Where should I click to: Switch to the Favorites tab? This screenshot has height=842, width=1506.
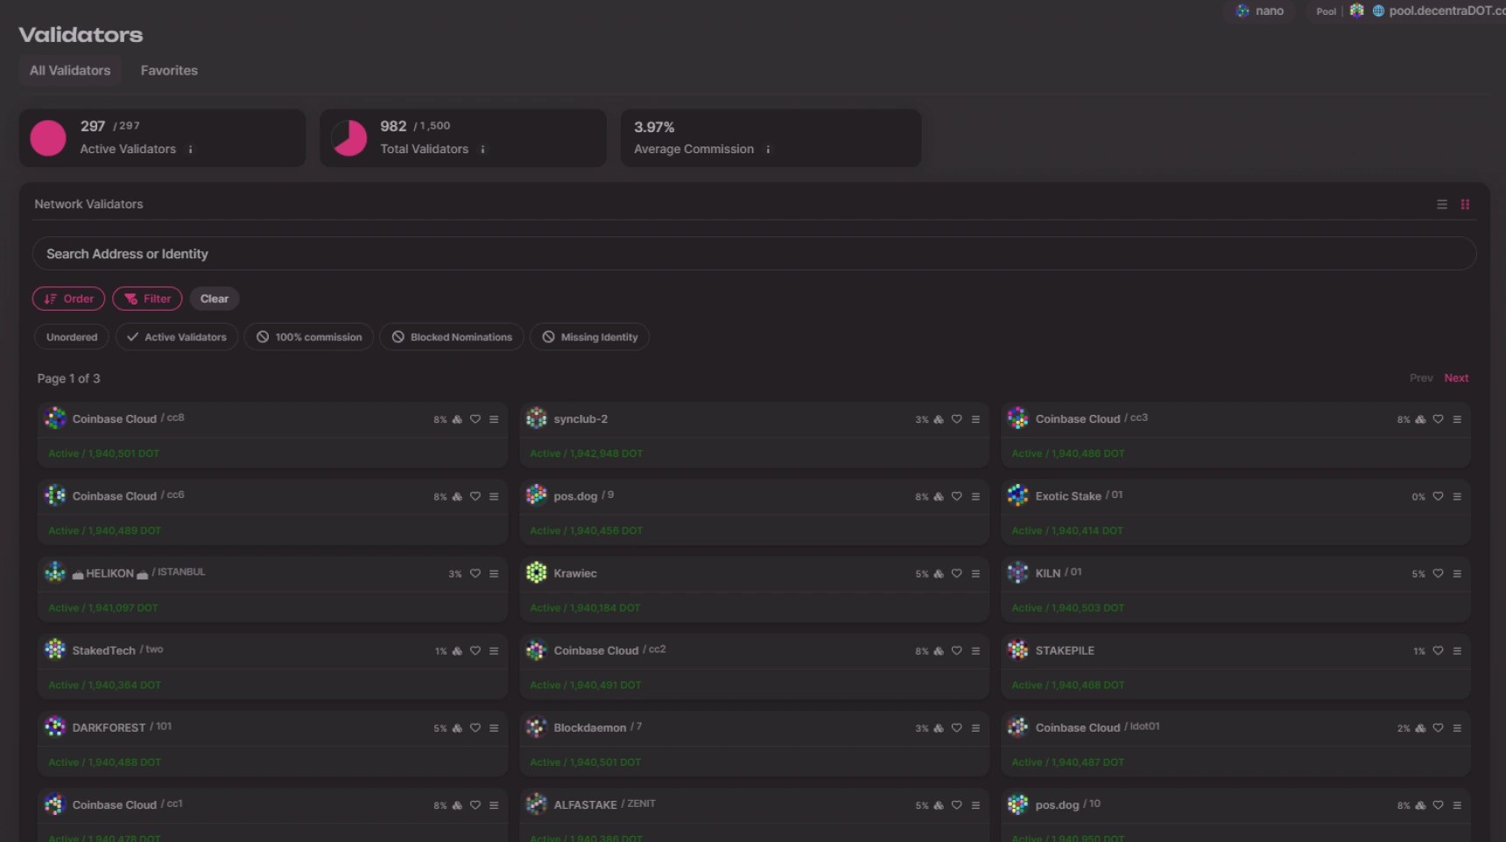point(169,71)
